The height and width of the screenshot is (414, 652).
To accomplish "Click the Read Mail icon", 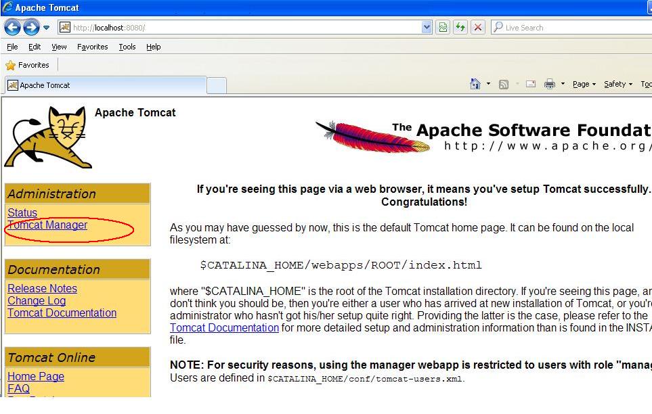I will 531,84.
